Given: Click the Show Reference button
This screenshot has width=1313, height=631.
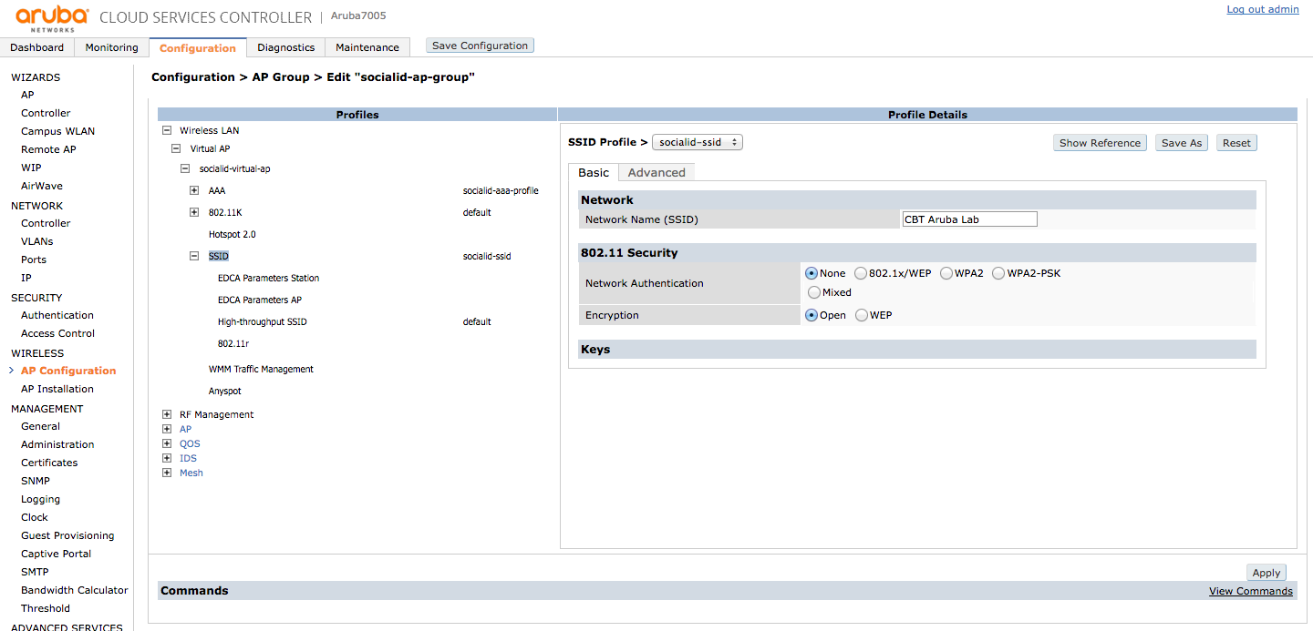Looking at the screenshot, I should [x=1100, y=142].
